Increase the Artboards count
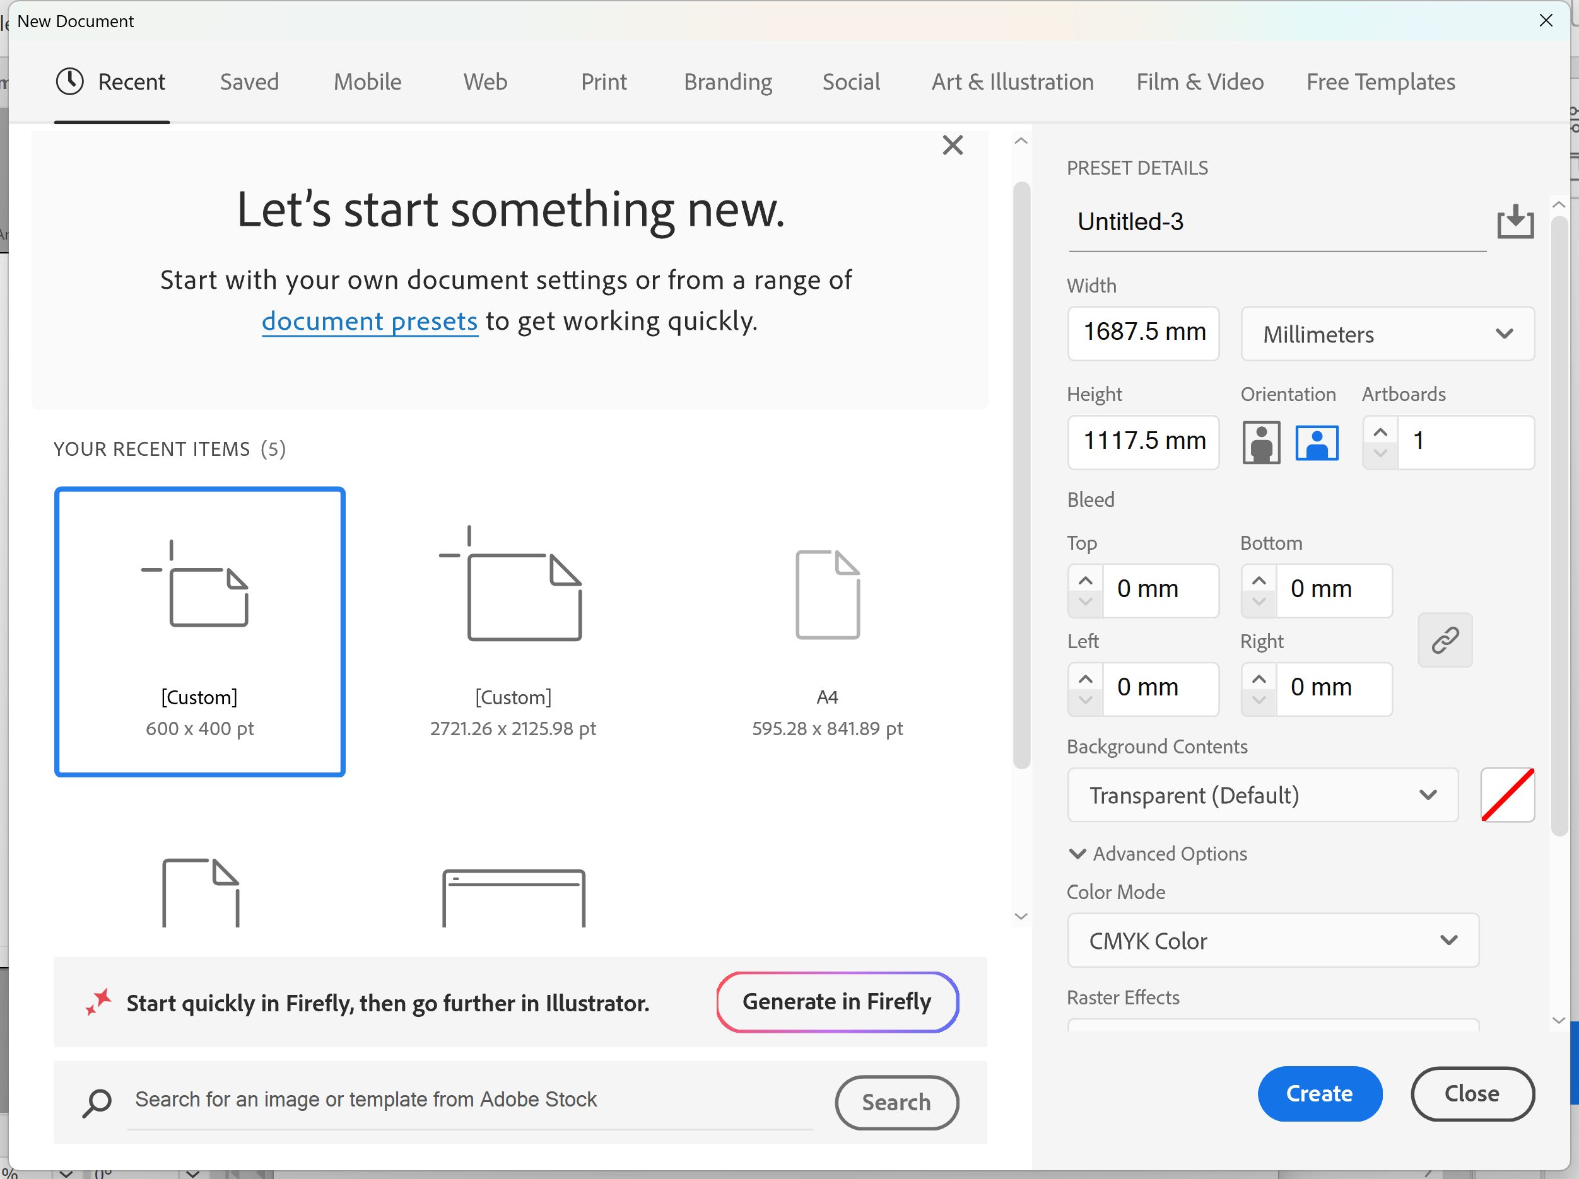 pyautogui.click(x=1380, y=433)
